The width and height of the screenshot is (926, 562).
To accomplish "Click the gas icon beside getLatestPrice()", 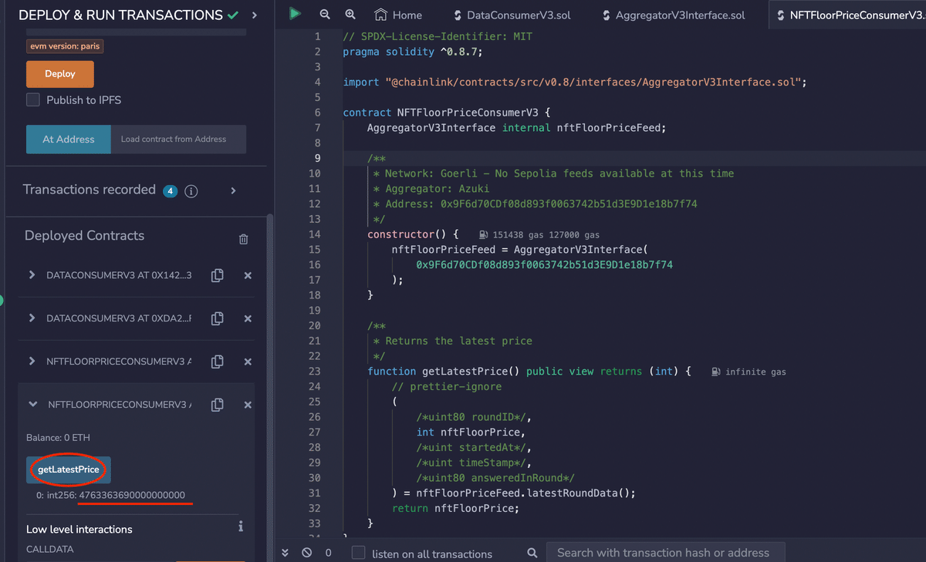I will tap(717, 372).
